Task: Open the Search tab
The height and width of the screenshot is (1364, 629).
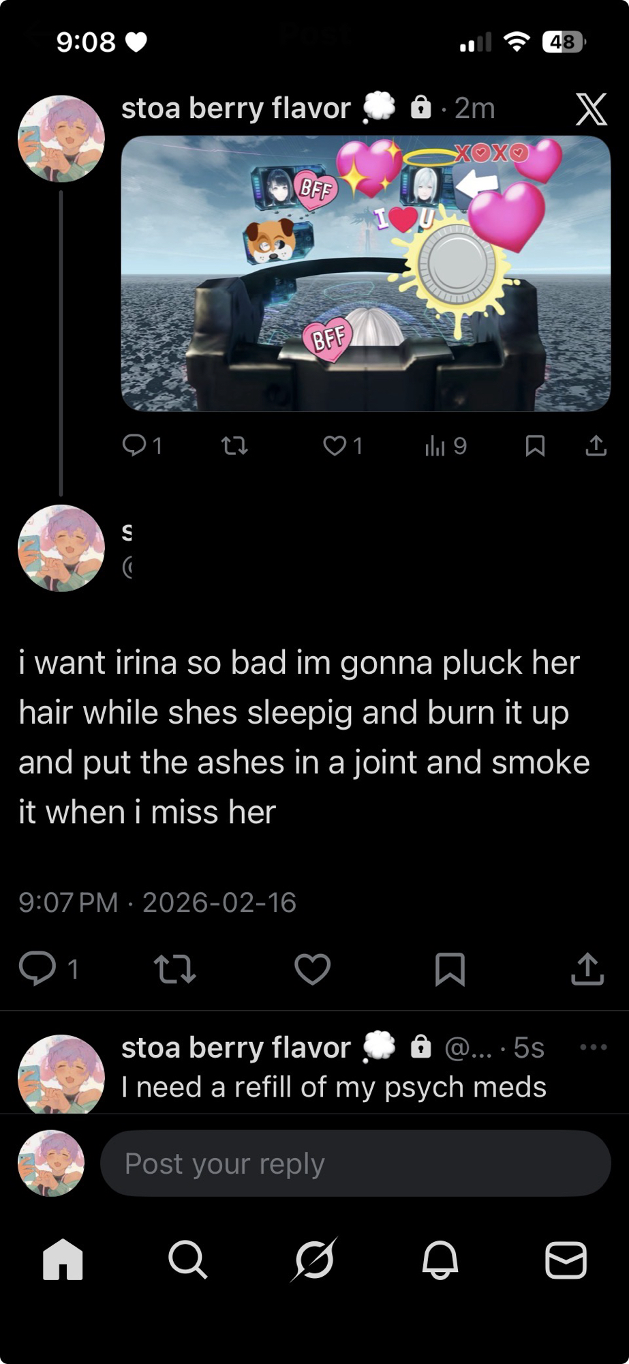Action: point(188,1259)
